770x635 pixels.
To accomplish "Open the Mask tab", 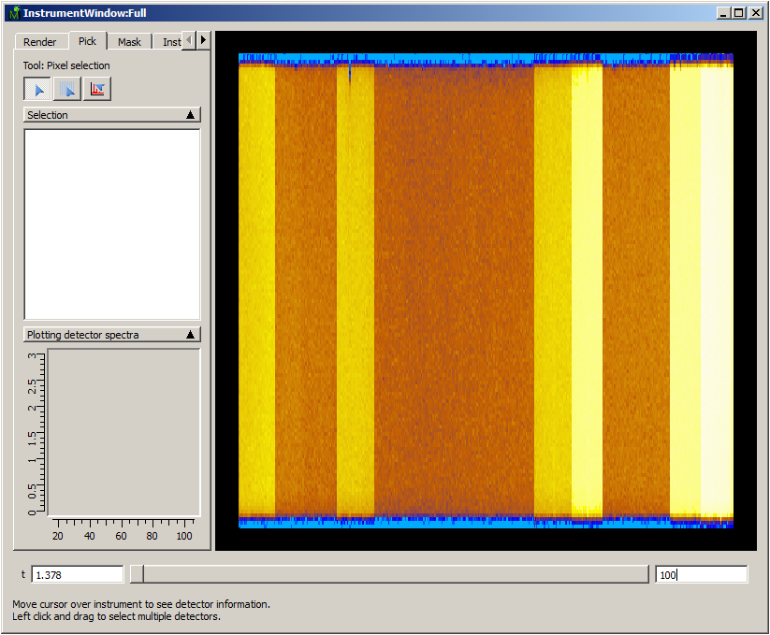I will 129,42.
